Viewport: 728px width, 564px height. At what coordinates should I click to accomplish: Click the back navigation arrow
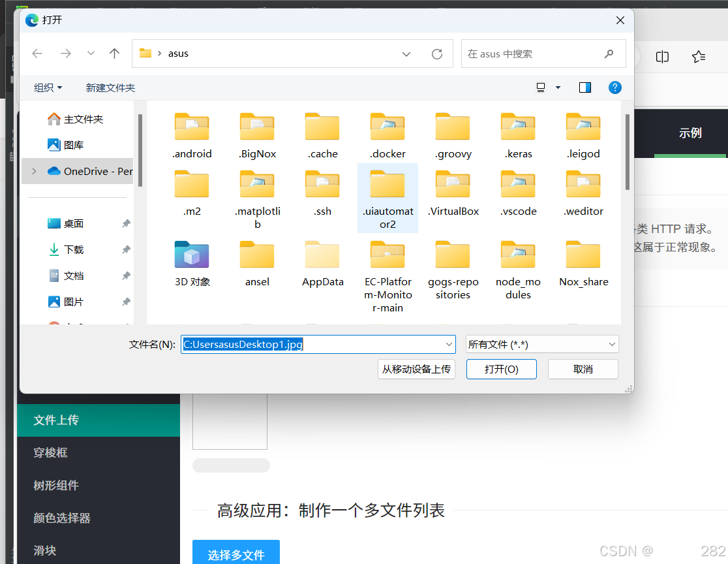pos(37,54)
